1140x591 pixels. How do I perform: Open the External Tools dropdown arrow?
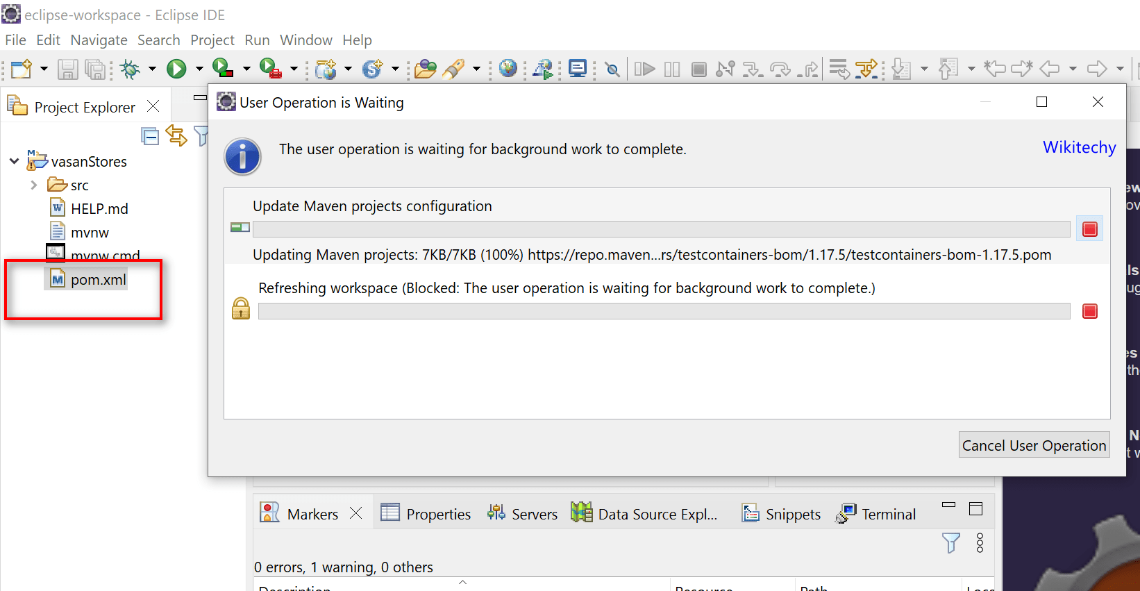[x=294, y=69]
